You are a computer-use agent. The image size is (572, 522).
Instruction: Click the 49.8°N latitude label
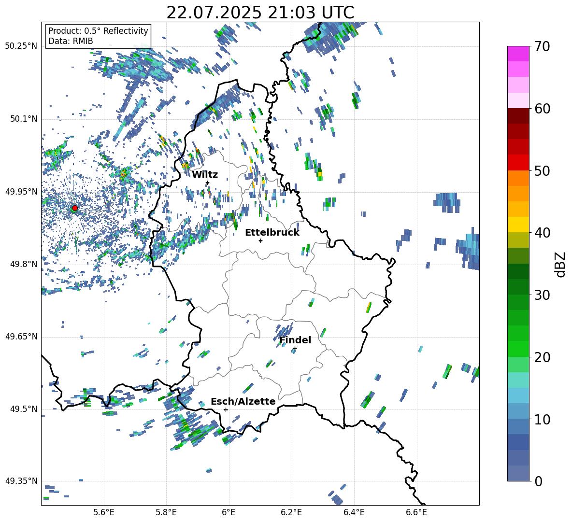click(x=23, y=264)
